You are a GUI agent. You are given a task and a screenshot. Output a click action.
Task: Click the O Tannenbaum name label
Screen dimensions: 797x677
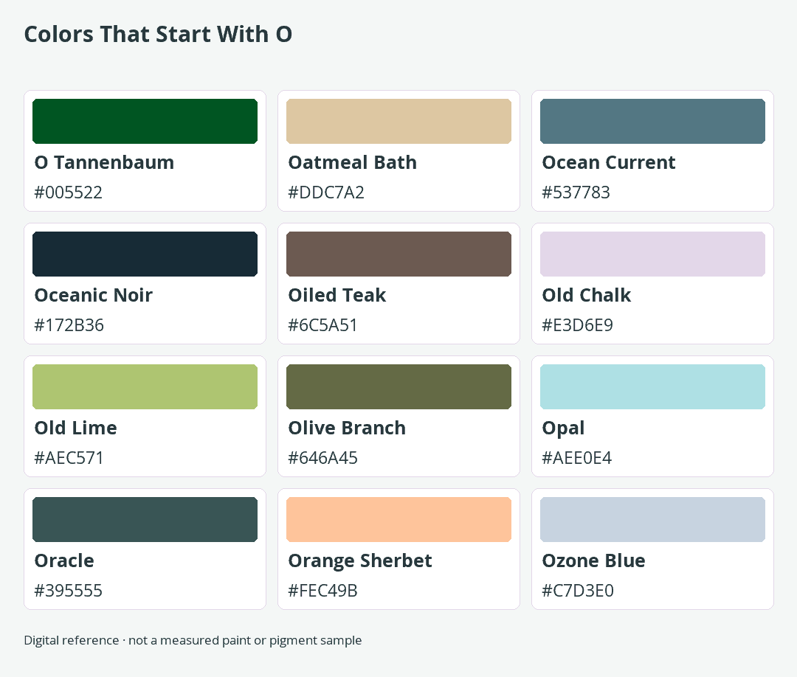point(104,162)
